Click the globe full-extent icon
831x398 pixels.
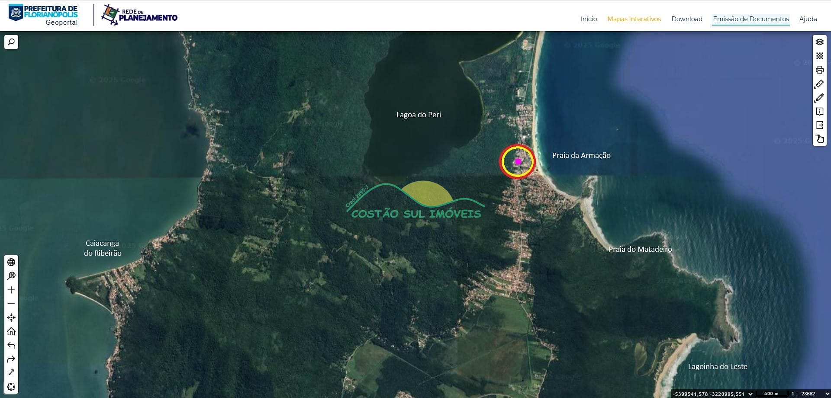click(x=11, y=262)
